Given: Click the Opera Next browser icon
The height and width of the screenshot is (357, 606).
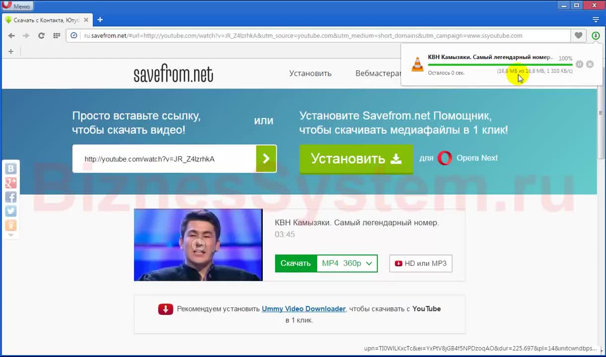Looking at the screenshot, I should click(445, 158).
